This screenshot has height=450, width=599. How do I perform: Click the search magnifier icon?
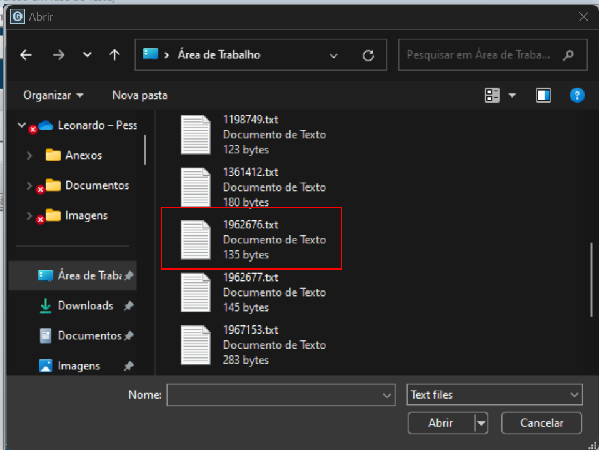click(569, 56)
